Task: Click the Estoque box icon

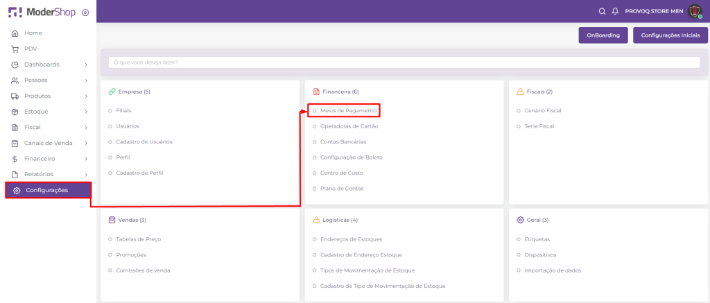Action: pos(15,112)
